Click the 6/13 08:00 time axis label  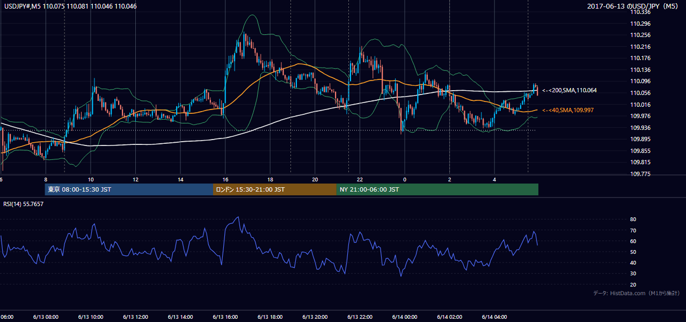(x=46, y=317)
